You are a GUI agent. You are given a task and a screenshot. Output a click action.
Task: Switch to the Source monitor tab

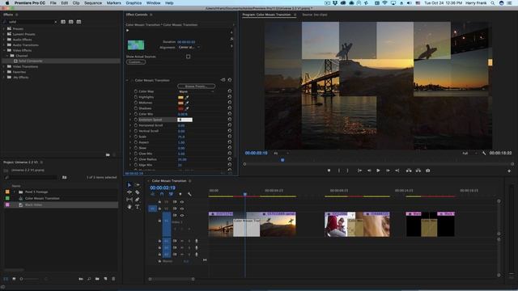tap(315, 15)
